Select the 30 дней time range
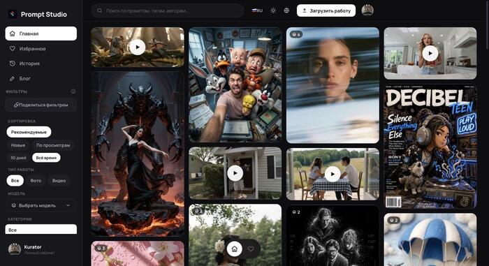The height and width of the screenshot is (266, 489). pos(18,158)
